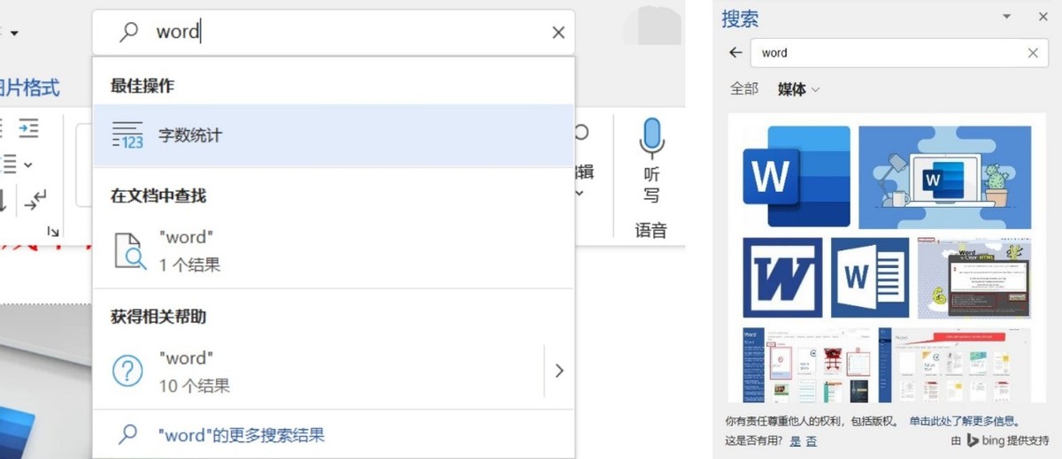Select the blue Word logo thumbnail
This screenshot has width=1062, height=459.
point(796,177)
